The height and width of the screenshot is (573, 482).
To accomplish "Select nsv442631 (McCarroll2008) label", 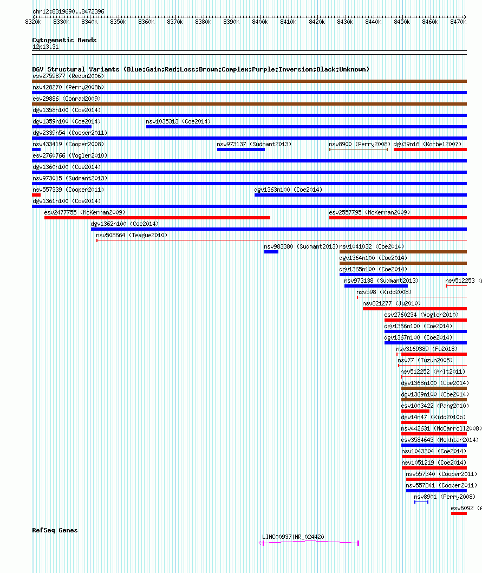I will point(441,428).
